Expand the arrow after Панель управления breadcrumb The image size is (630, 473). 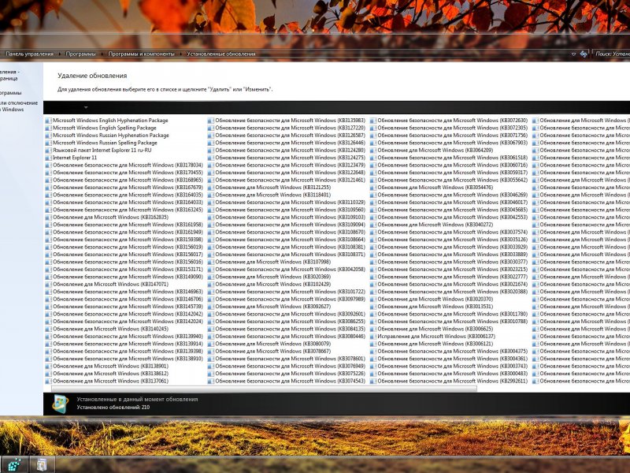60,54
